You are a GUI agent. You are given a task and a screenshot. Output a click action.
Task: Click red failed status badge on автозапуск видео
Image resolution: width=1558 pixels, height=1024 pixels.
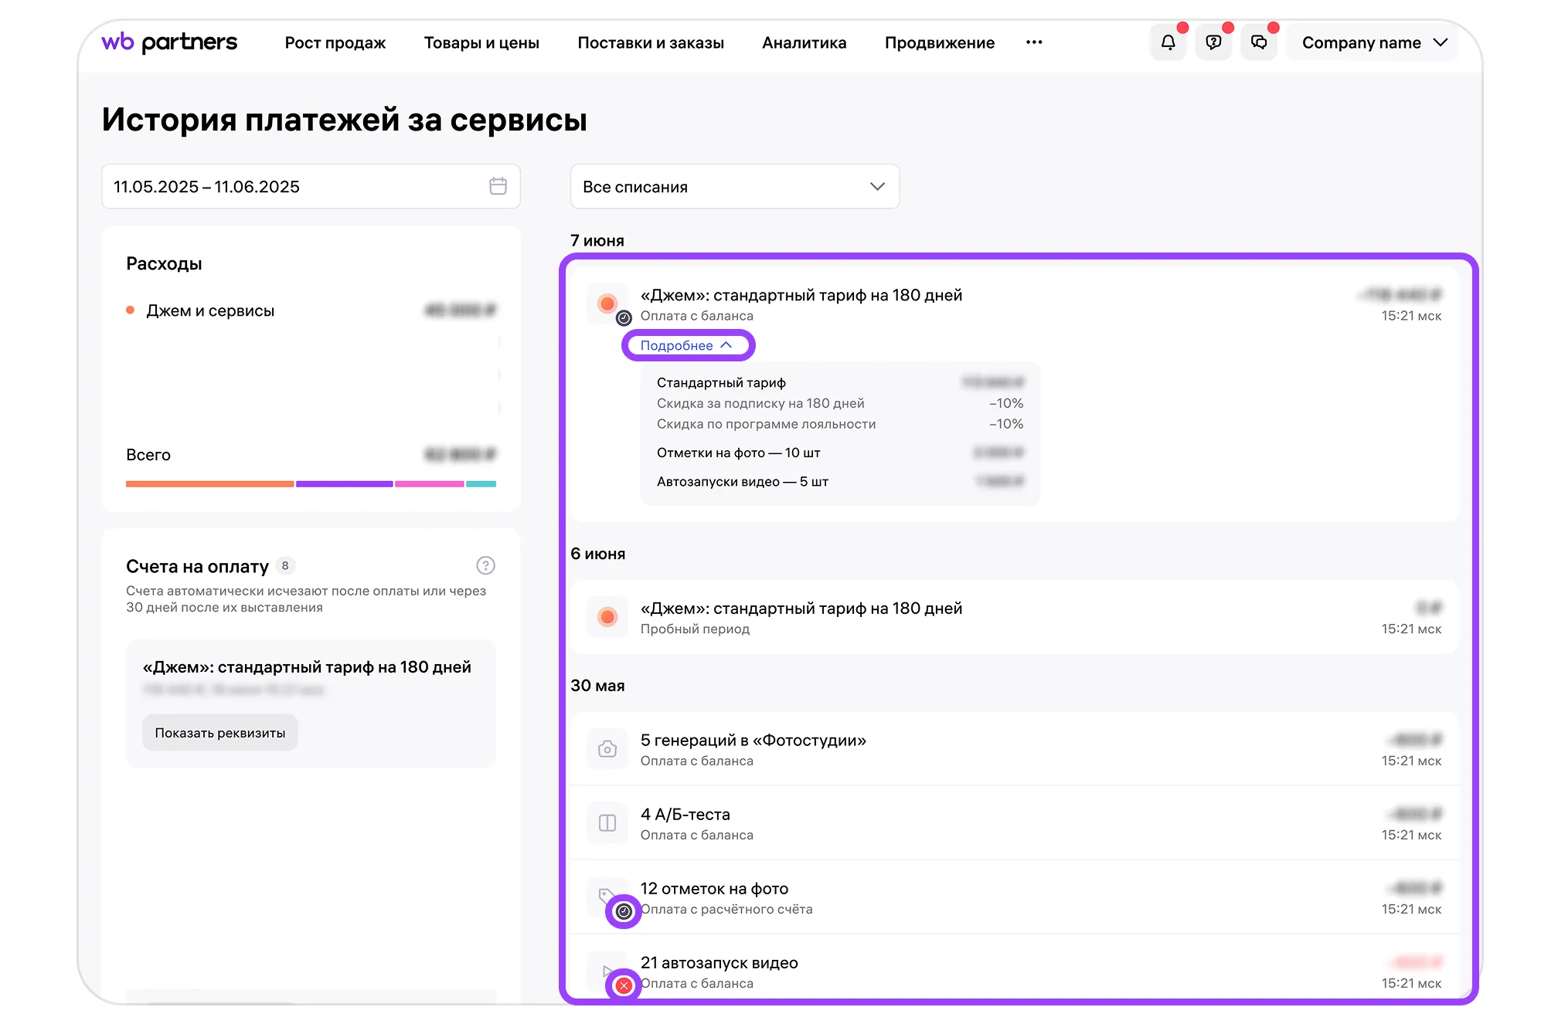coord(624,985)
